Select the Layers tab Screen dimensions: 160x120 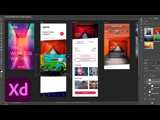pyautogui.click(x=146, y=63)
